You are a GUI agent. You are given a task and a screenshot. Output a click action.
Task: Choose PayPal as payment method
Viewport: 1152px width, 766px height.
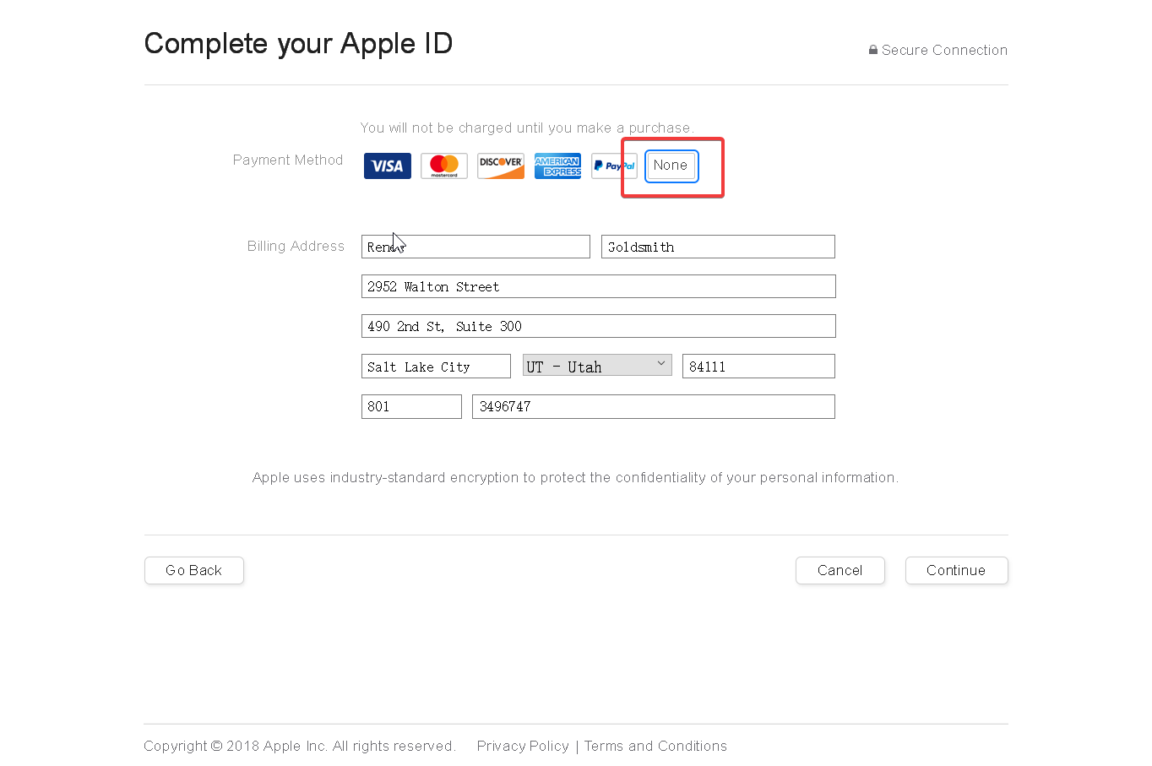614,166
